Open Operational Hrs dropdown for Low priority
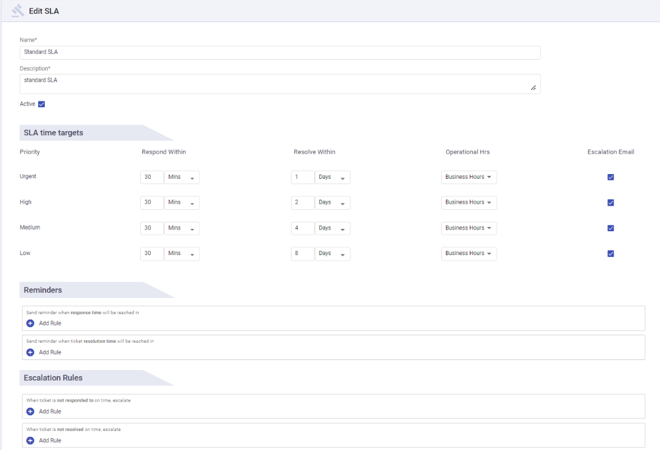This screenshot has width=660, height=450. tap(469, 253)
